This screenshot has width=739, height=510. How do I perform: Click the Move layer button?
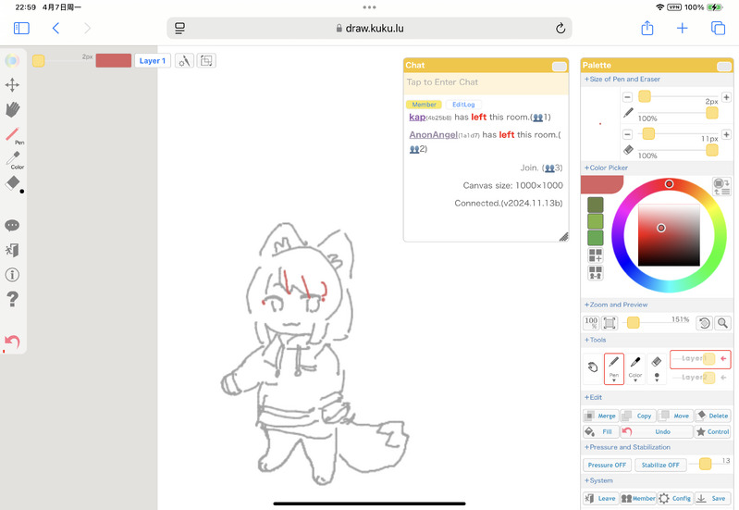click(x=675, y=416)
